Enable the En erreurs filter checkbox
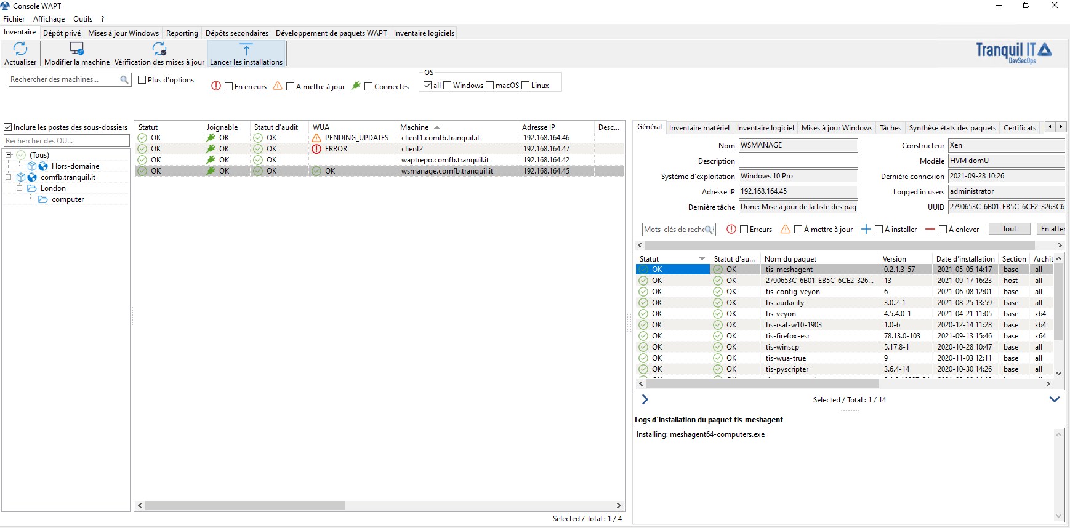This screenshot has height=528, width=1070. (229, 87)
